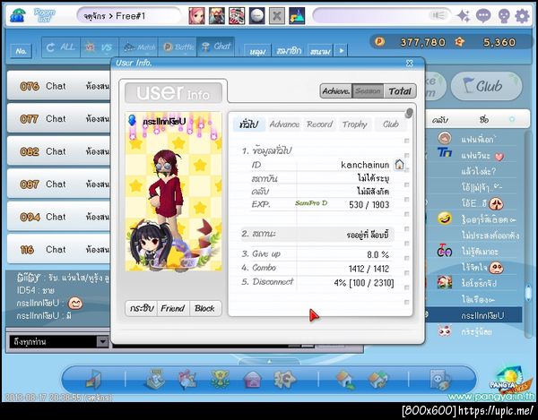The image size is (538, 420).
Task: Open the pig-face locker icon in bottom bar
Action: pyautogui.click(x=440, y=379)
